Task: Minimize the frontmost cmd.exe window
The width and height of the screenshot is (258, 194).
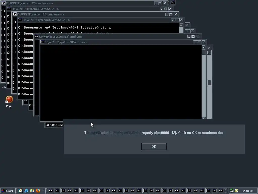Action: pos(195,42)
